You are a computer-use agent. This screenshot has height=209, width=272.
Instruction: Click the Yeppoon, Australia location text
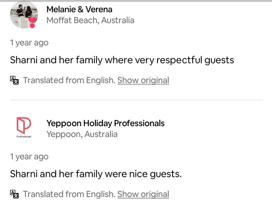pos(82,134)
